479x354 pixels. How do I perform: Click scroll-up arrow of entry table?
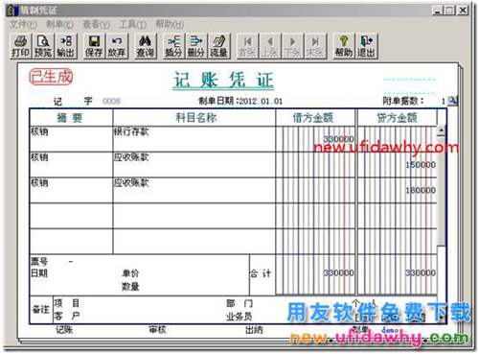442,130
